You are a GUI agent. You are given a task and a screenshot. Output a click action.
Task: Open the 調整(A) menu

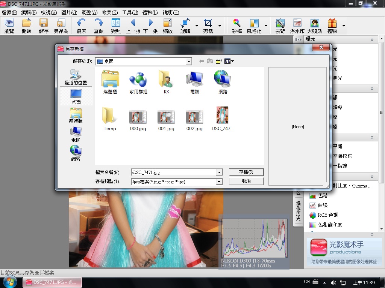[x=89, y=12]
